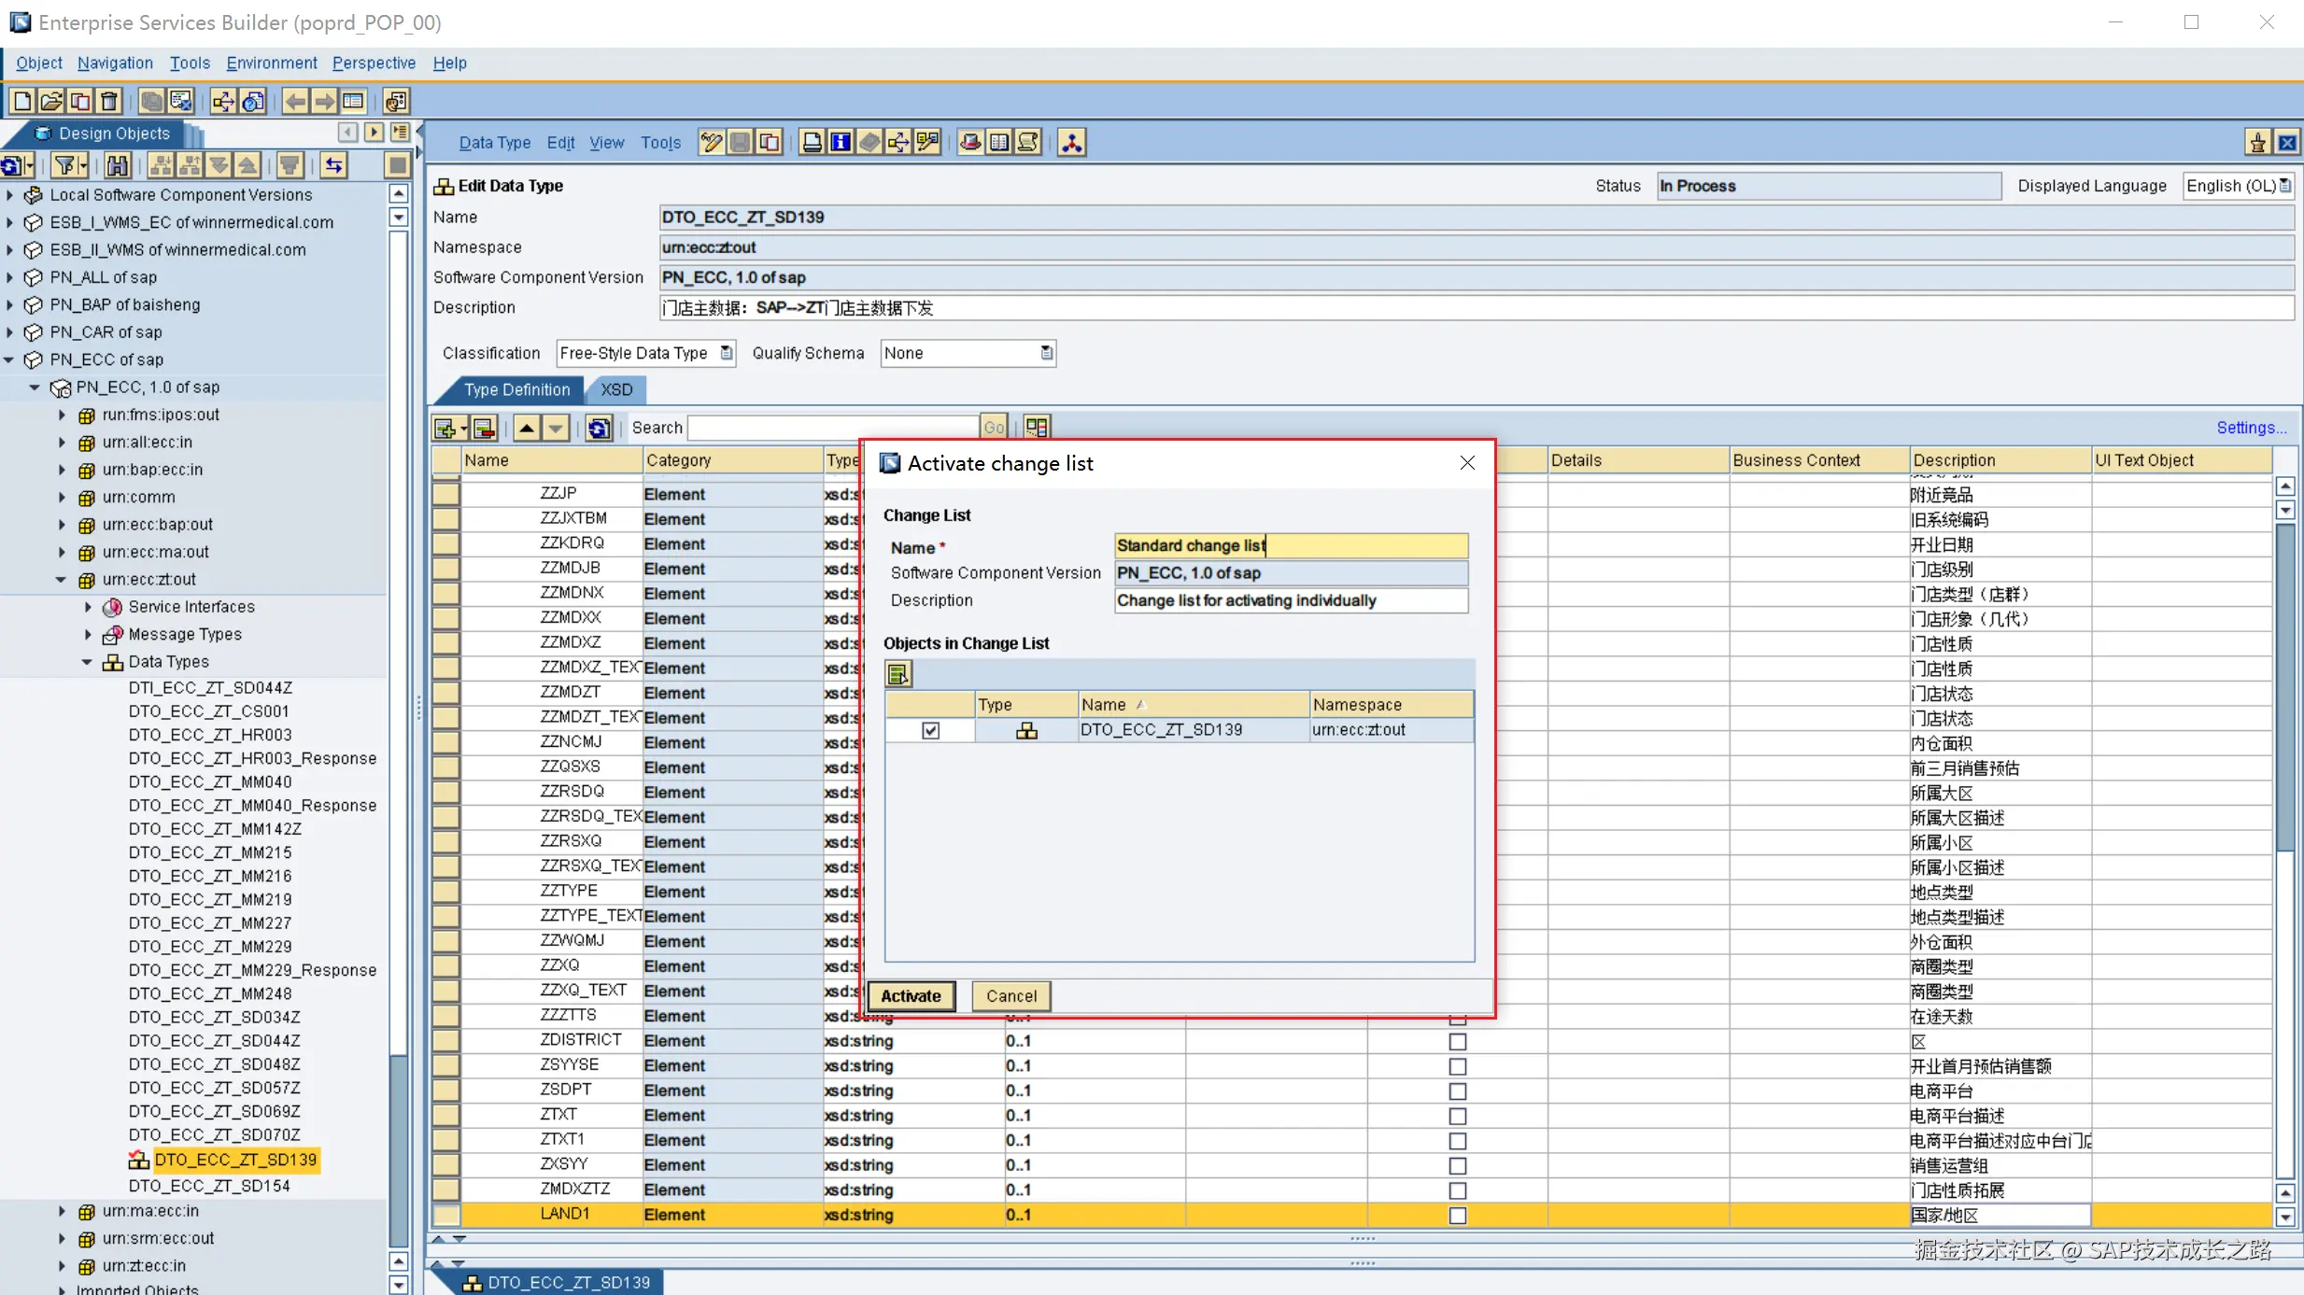
Task: Collapse the urn:ecc:zt:out namespace node
Action: [x=62, y=580]
